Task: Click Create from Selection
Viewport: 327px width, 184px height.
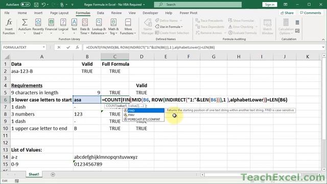Action: pyautogui.click(x=172, y=33)
